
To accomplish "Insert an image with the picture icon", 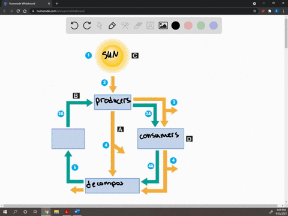I will click(x=163, y=26).
